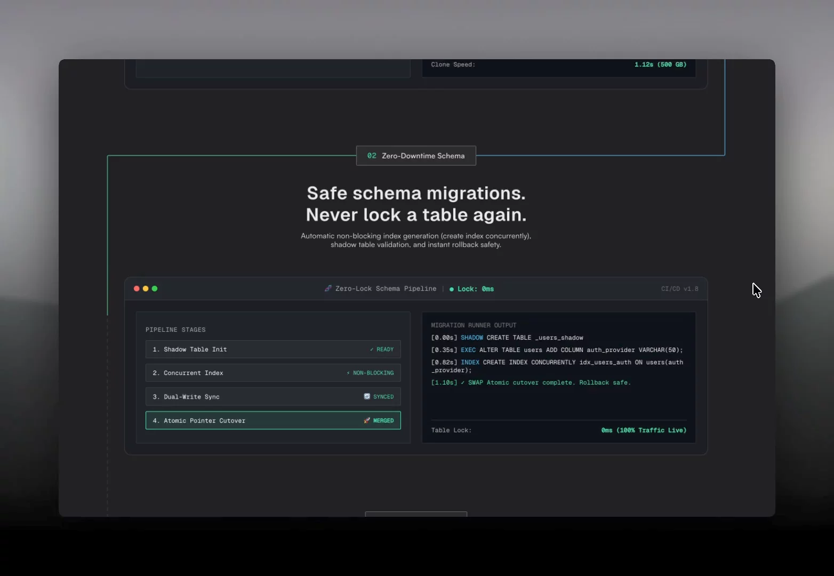Click the 'Table Lock:' label

coord(451,430)
